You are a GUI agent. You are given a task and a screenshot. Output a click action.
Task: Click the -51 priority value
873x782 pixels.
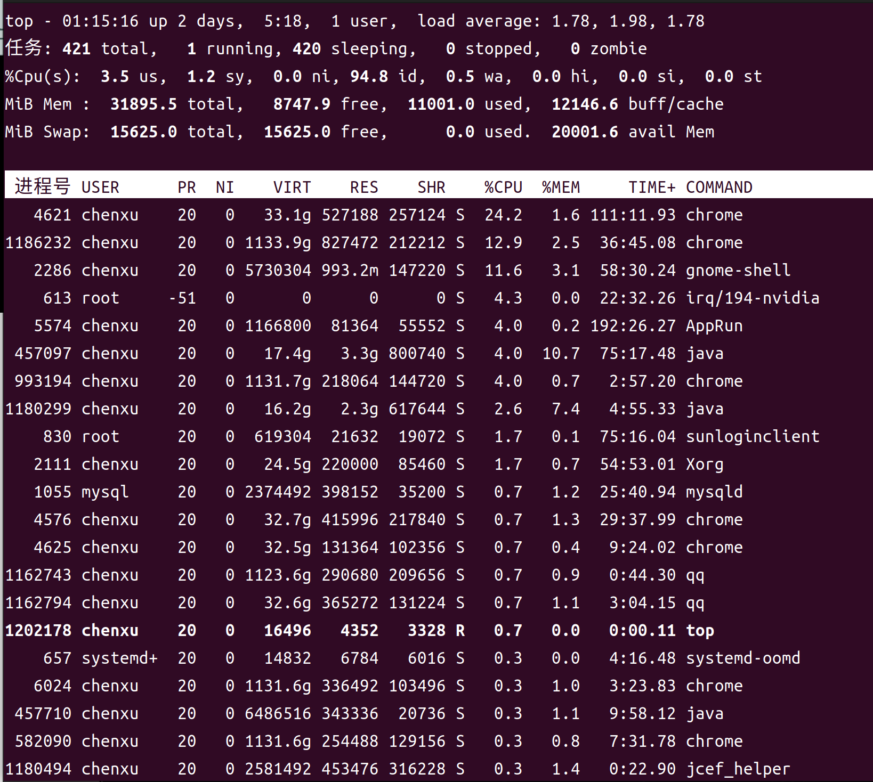pyautogui.click(x=182, y=298)
